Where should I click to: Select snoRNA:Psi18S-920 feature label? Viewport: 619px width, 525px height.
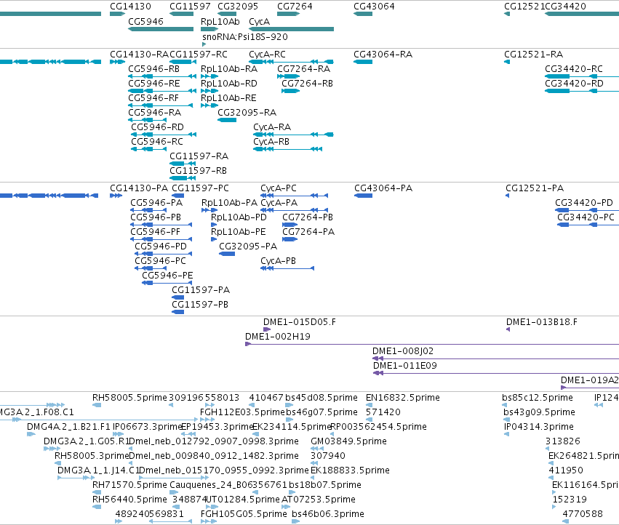(x=244, y=36)
